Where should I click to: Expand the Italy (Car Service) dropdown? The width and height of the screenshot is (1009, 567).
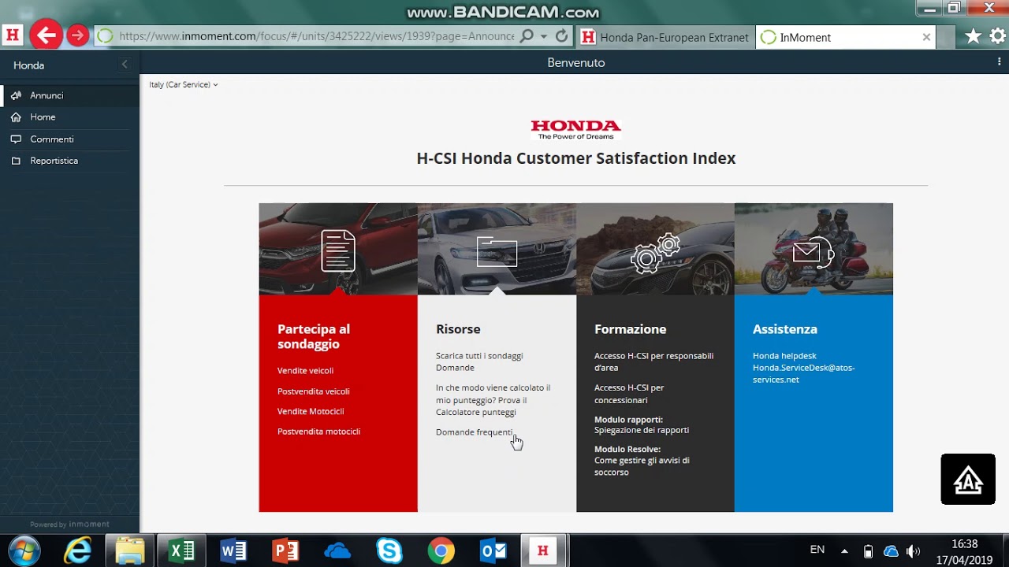[x=183, y=84]
